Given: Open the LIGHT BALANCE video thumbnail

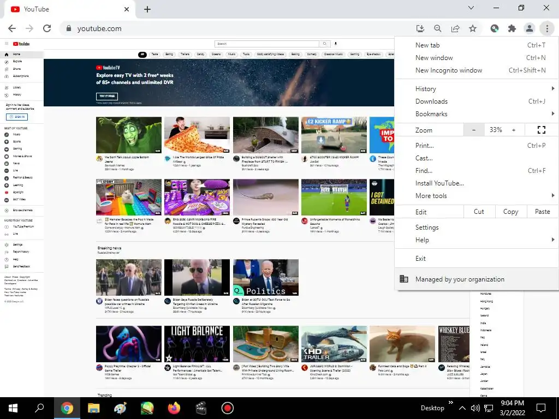Looking at the screenshot, I should click(197, 344).
